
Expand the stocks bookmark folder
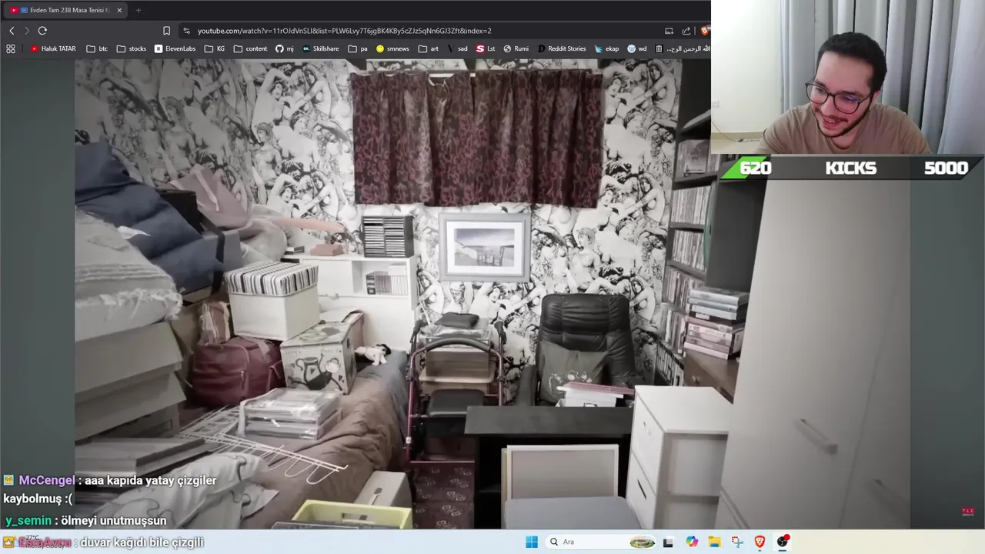pos(132,48)
